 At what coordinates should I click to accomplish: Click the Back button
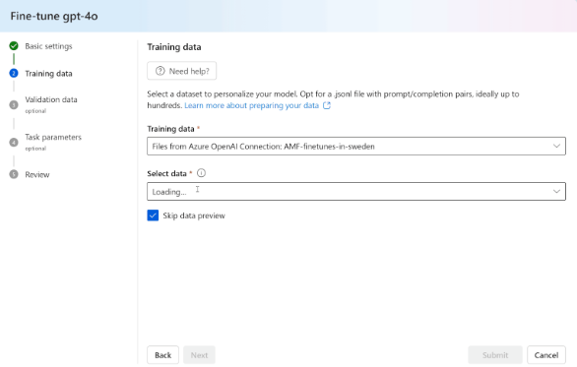tap(163, 355)
